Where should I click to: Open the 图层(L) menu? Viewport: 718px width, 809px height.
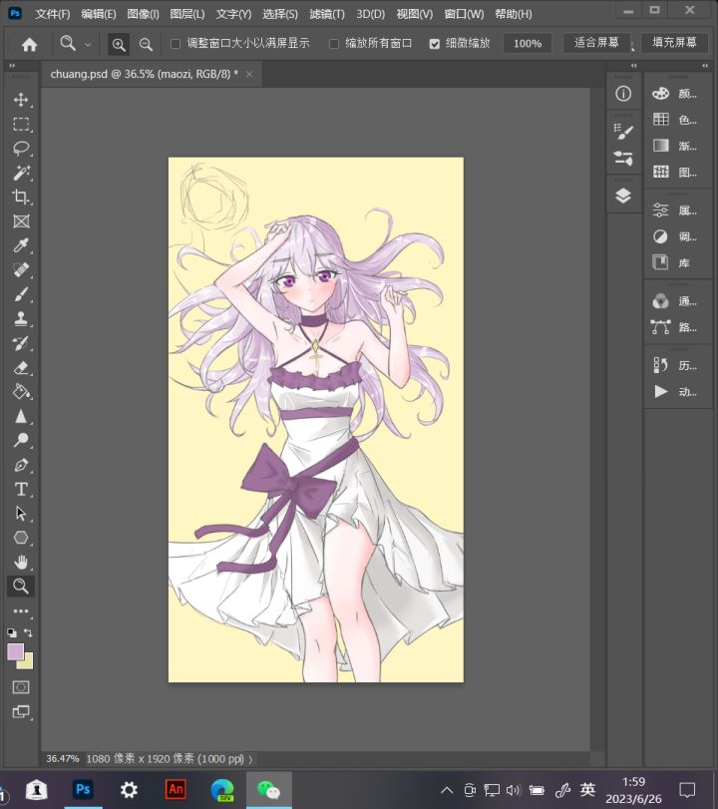tap(187, 14)
